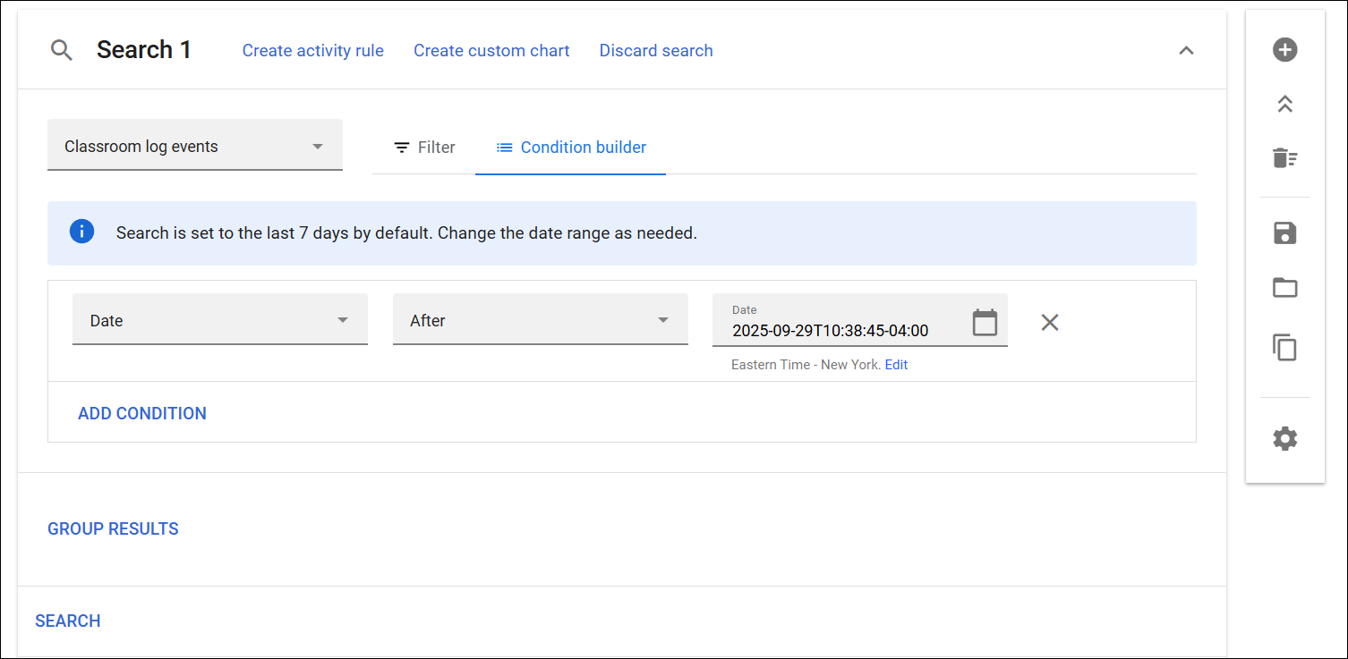The width and height of the screenshot is (1348, 659).
Task: Open Classroom log events data source dropdown
Action: pyautogui.click(x=195, y=146)
